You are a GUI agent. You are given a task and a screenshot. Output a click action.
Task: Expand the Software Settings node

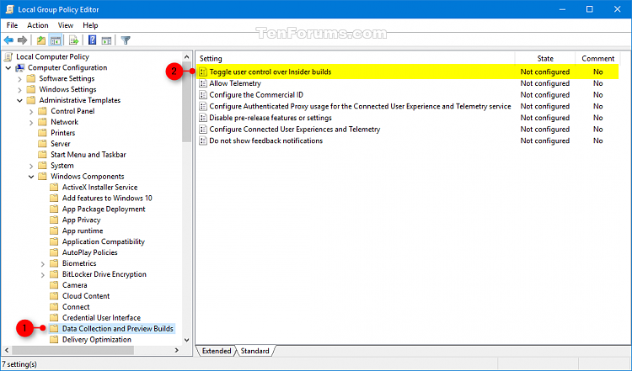[x=19, y=79]
